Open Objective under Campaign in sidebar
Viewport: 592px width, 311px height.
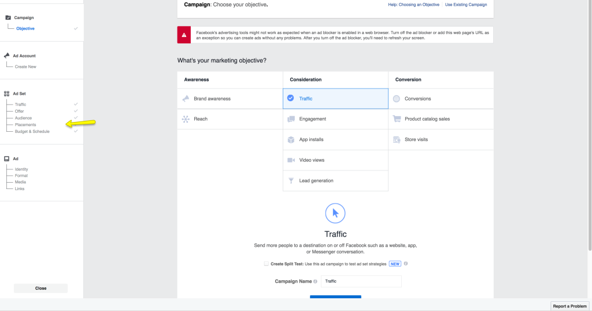(25, 29)
